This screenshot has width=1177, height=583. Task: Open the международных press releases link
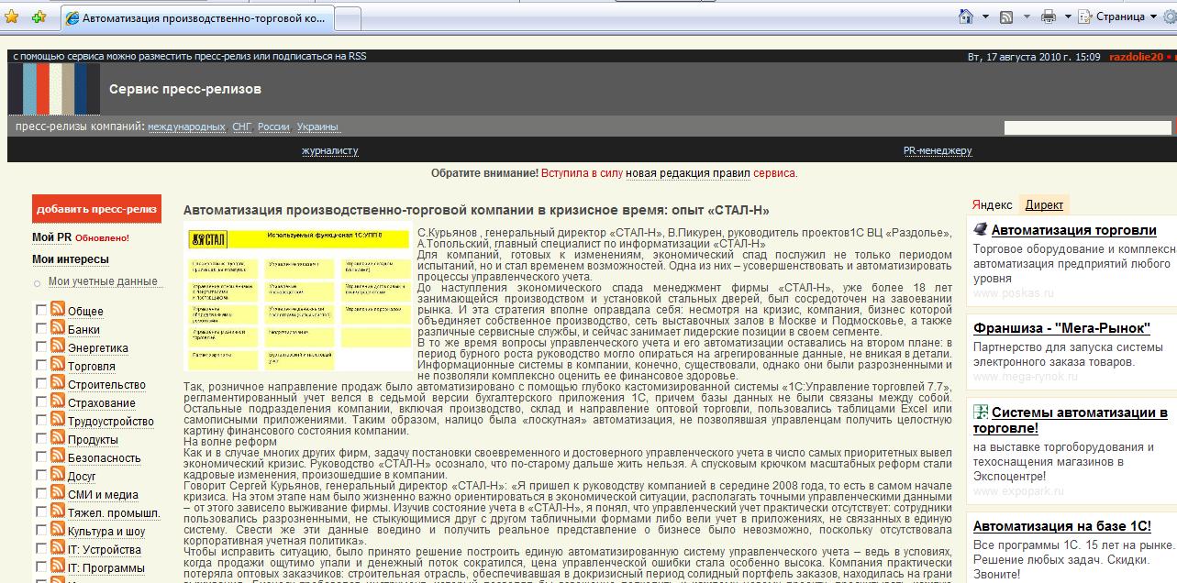(186, 127)
